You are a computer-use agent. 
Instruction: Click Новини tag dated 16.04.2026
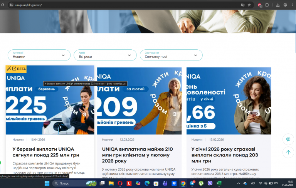(18, 139)
